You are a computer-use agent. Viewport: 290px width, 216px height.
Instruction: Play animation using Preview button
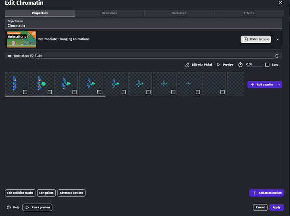(225, 65)
